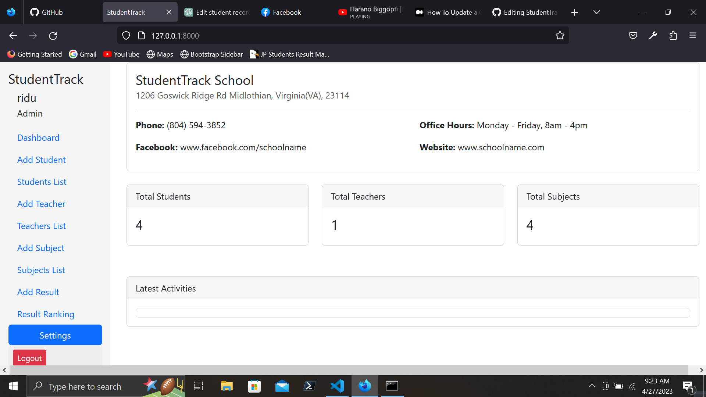Launch Visual Studio Code from the taskbar

(x=337, y=386)
